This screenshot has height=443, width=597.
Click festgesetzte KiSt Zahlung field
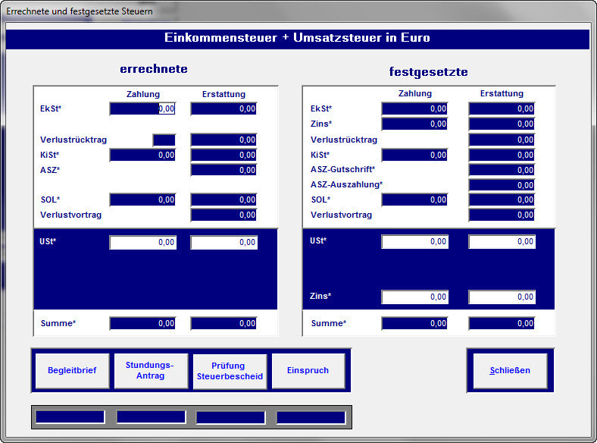(414, 156)
